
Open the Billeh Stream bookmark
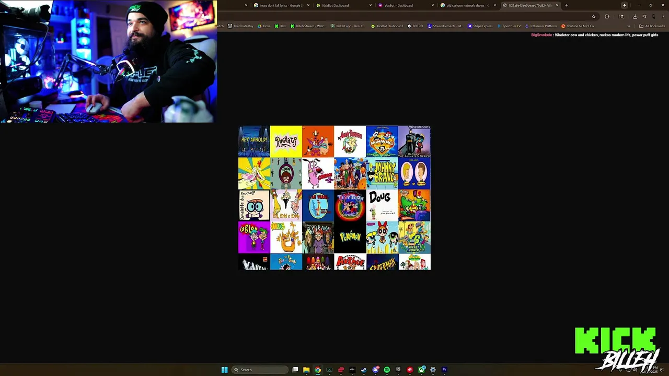click(x=308, y=26)
